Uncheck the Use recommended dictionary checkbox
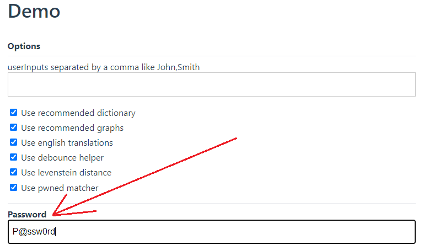The width and height of the screenshot is (424, 250). click(14, 113)
